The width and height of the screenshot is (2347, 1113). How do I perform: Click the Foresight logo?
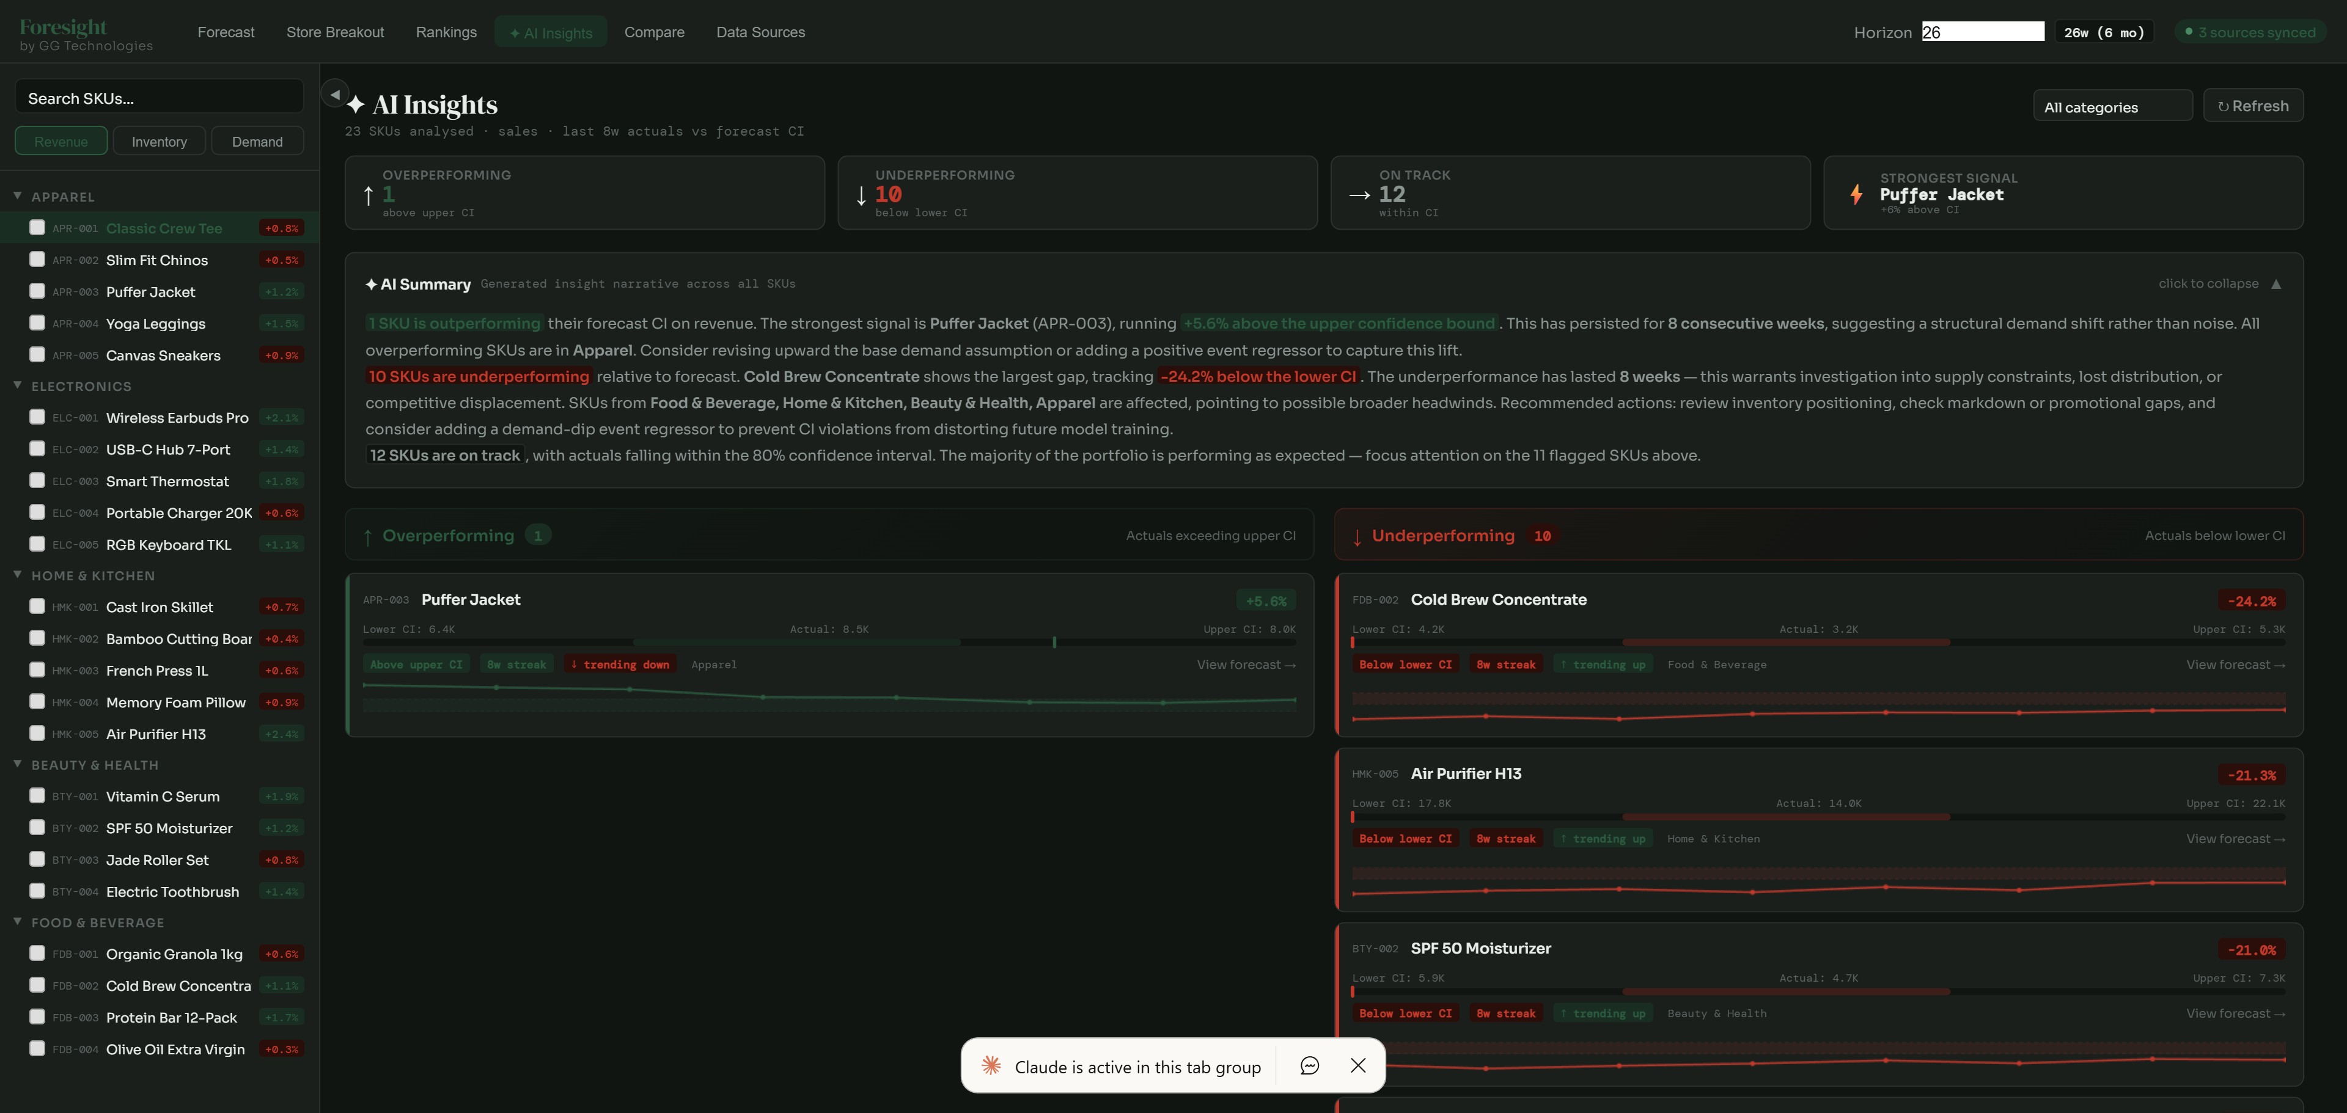coord(61,26)
